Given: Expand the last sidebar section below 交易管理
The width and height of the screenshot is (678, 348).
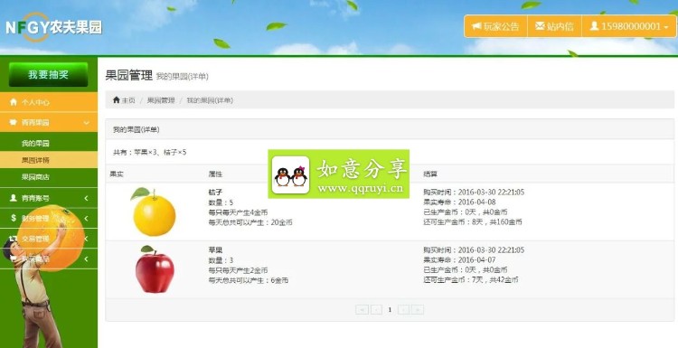Looking at the screenshot, I should click(x=87, y=259).
